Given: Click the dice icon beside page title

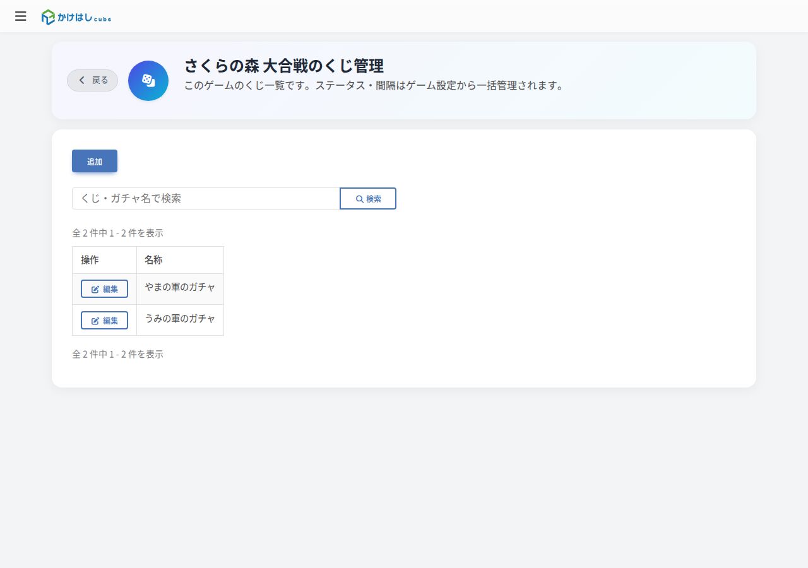Looking at the screenshot, I should pyautogui.click(x=148, y=81).
